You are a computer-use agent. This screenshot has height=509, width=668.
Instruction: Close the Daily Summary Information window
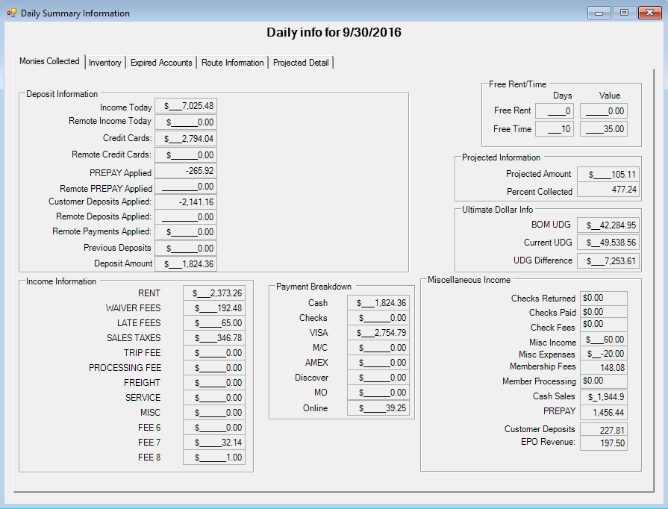click(x=649, y=13)
